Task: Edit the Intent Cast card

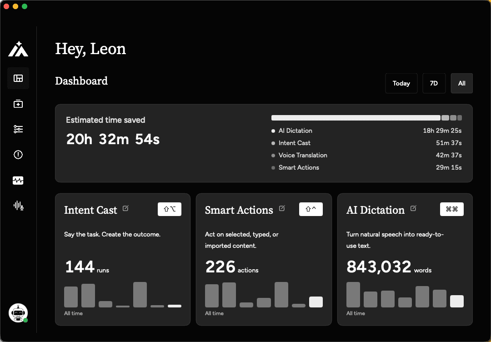Action: click(x=125, y=208)
